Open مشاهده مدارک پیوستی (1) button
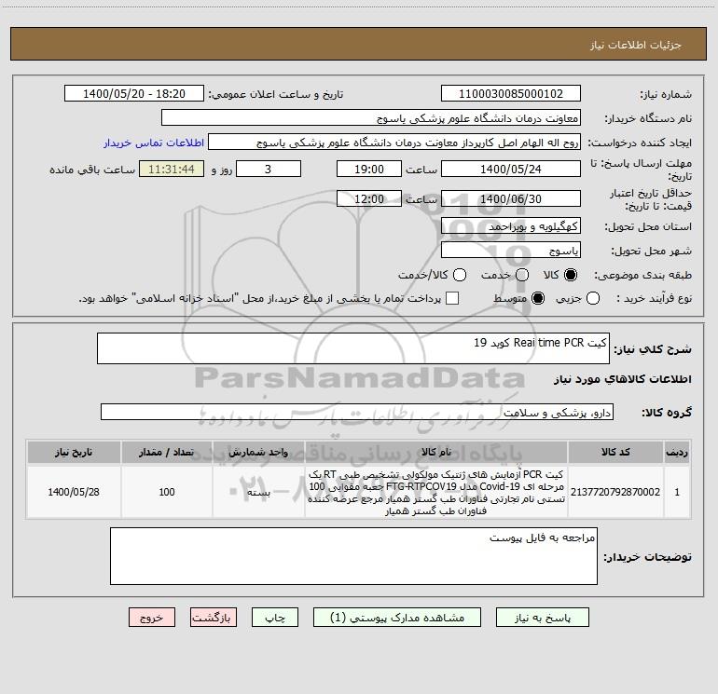718x694 pixels. pyautogui.click(x=397, y=618)
